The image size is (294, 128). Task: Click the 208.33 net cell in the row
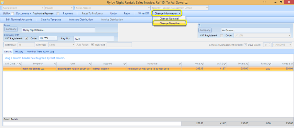click(x=193, y=69)
